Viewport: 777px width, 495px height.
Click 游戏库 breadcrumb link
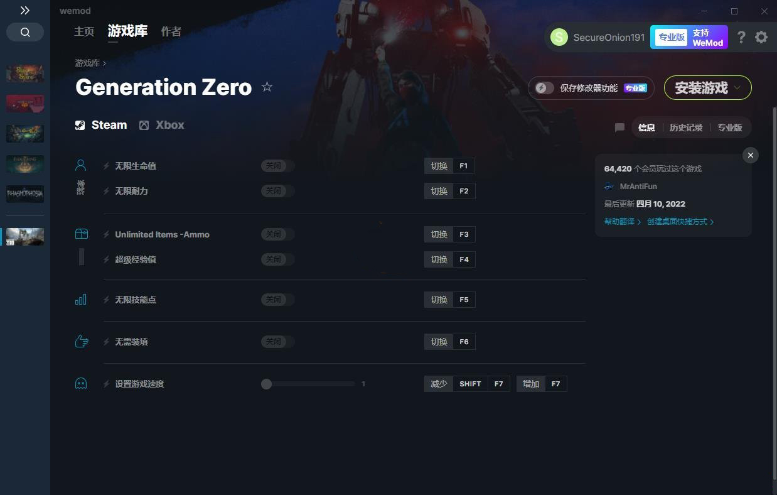pyautogui.click(x=87, y=63)
